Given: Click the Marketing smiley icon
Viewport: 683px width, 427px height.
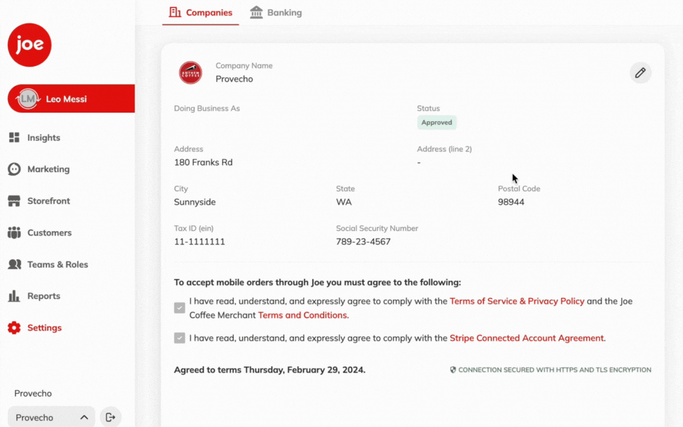Looking at the screenshot, I should pyautogui.click(x=14, y=169).
